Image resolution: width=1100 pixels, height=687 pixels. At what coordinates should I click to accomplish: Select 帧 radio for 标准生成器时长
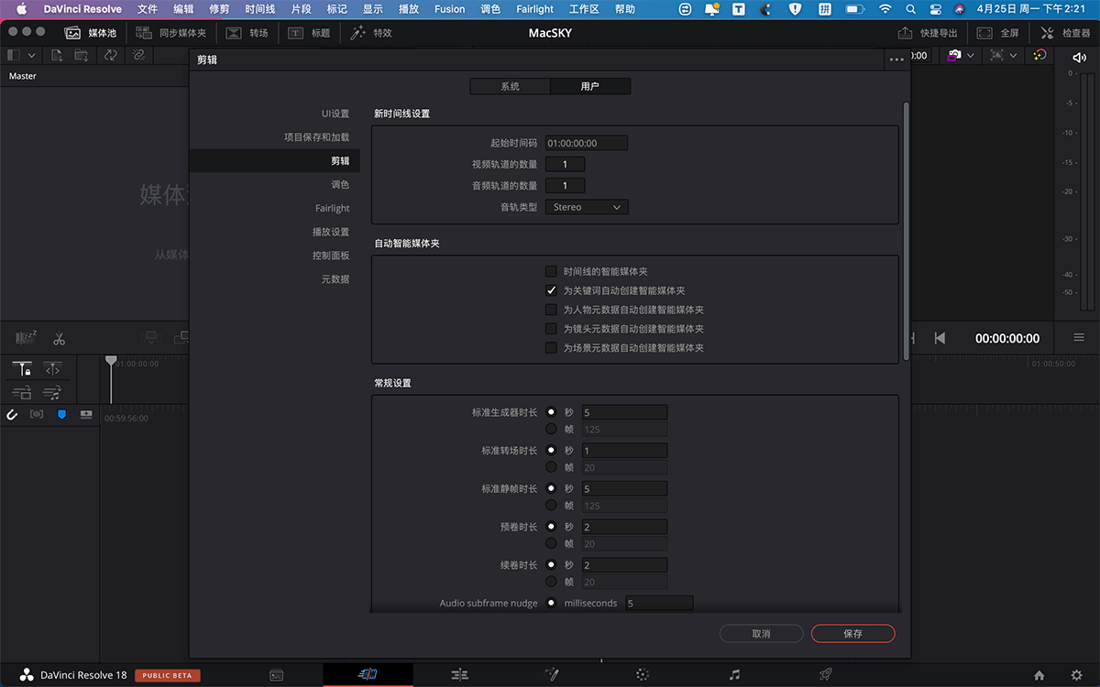coord(551,429)
